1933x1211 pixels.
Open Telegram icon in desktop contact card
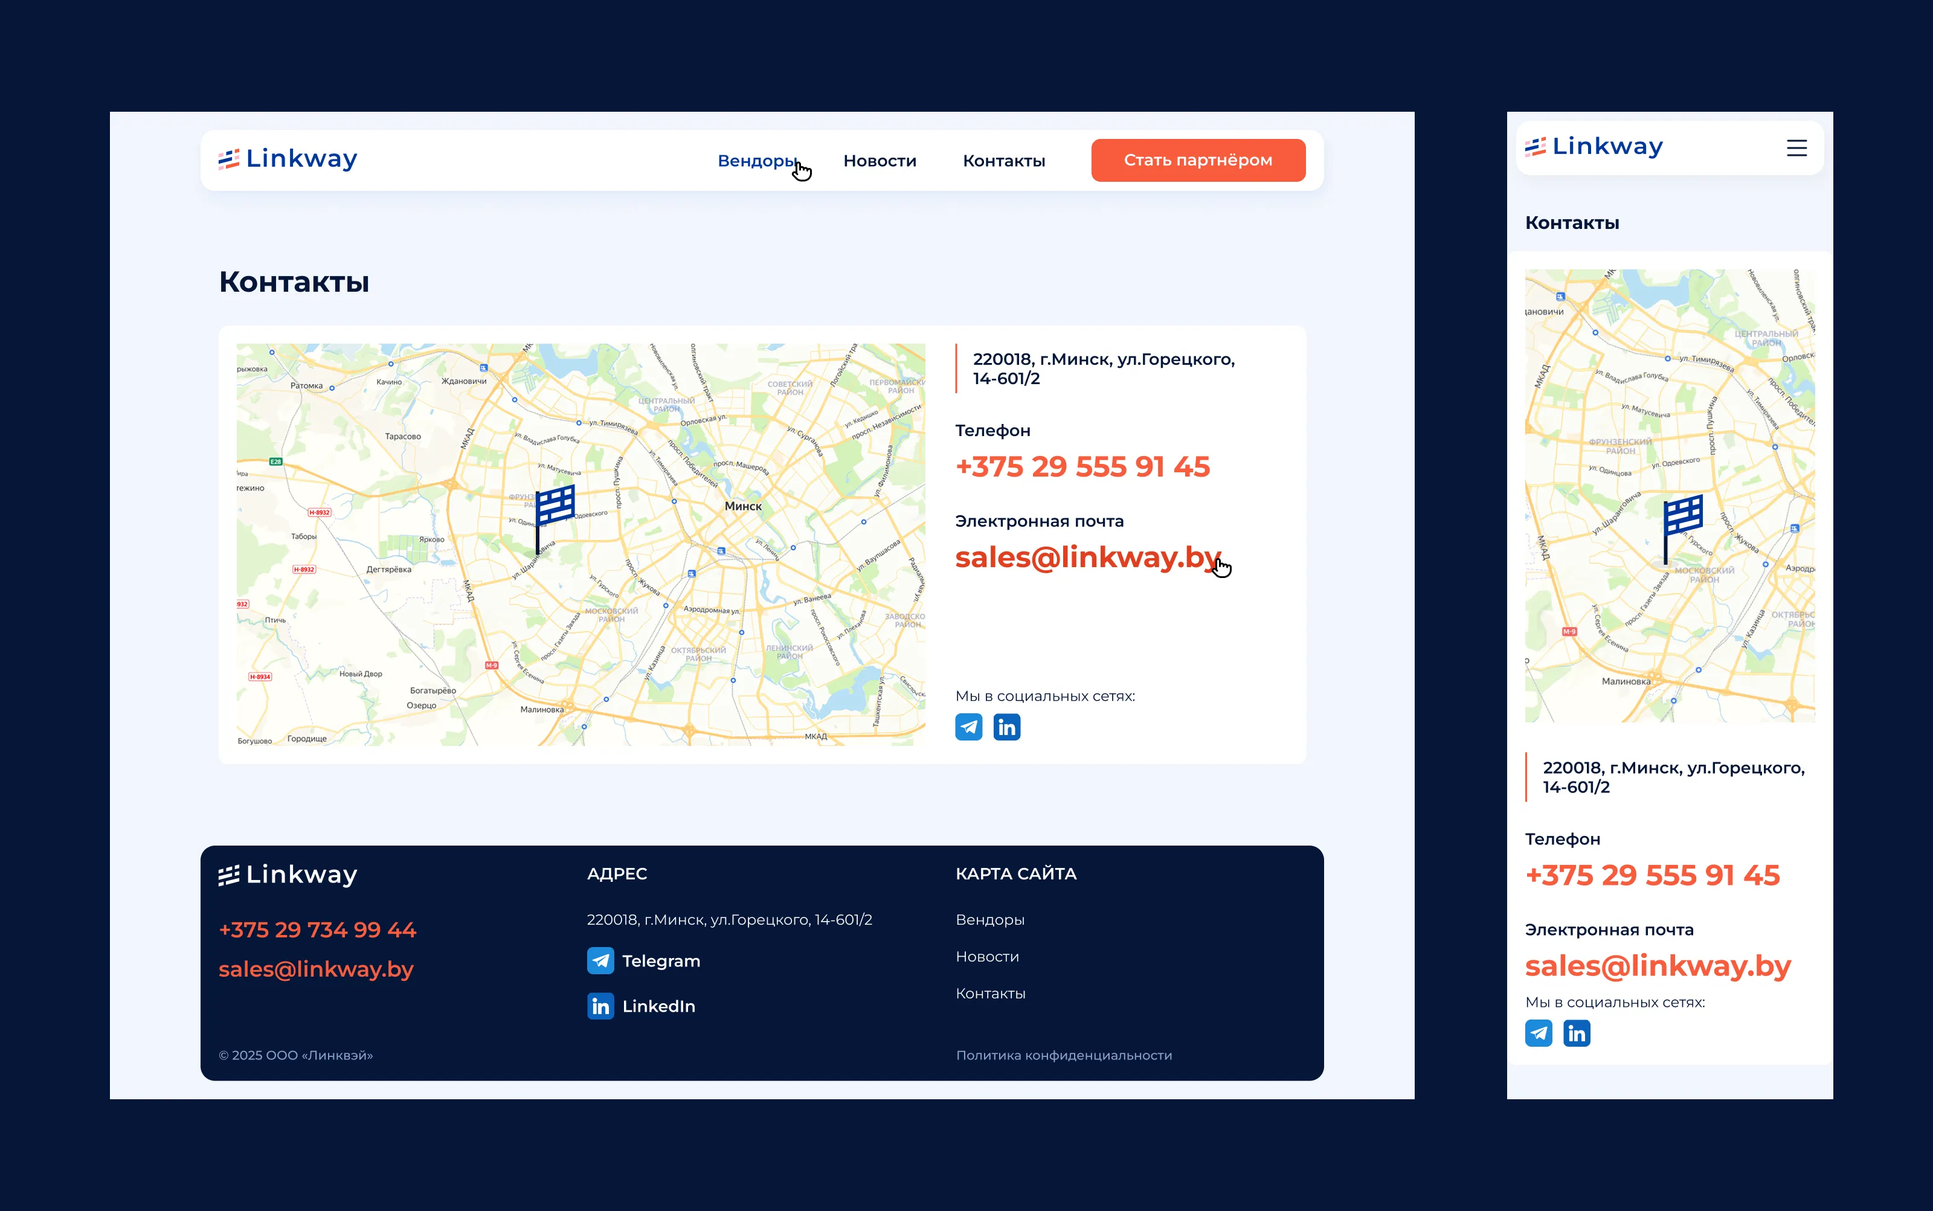968,727
